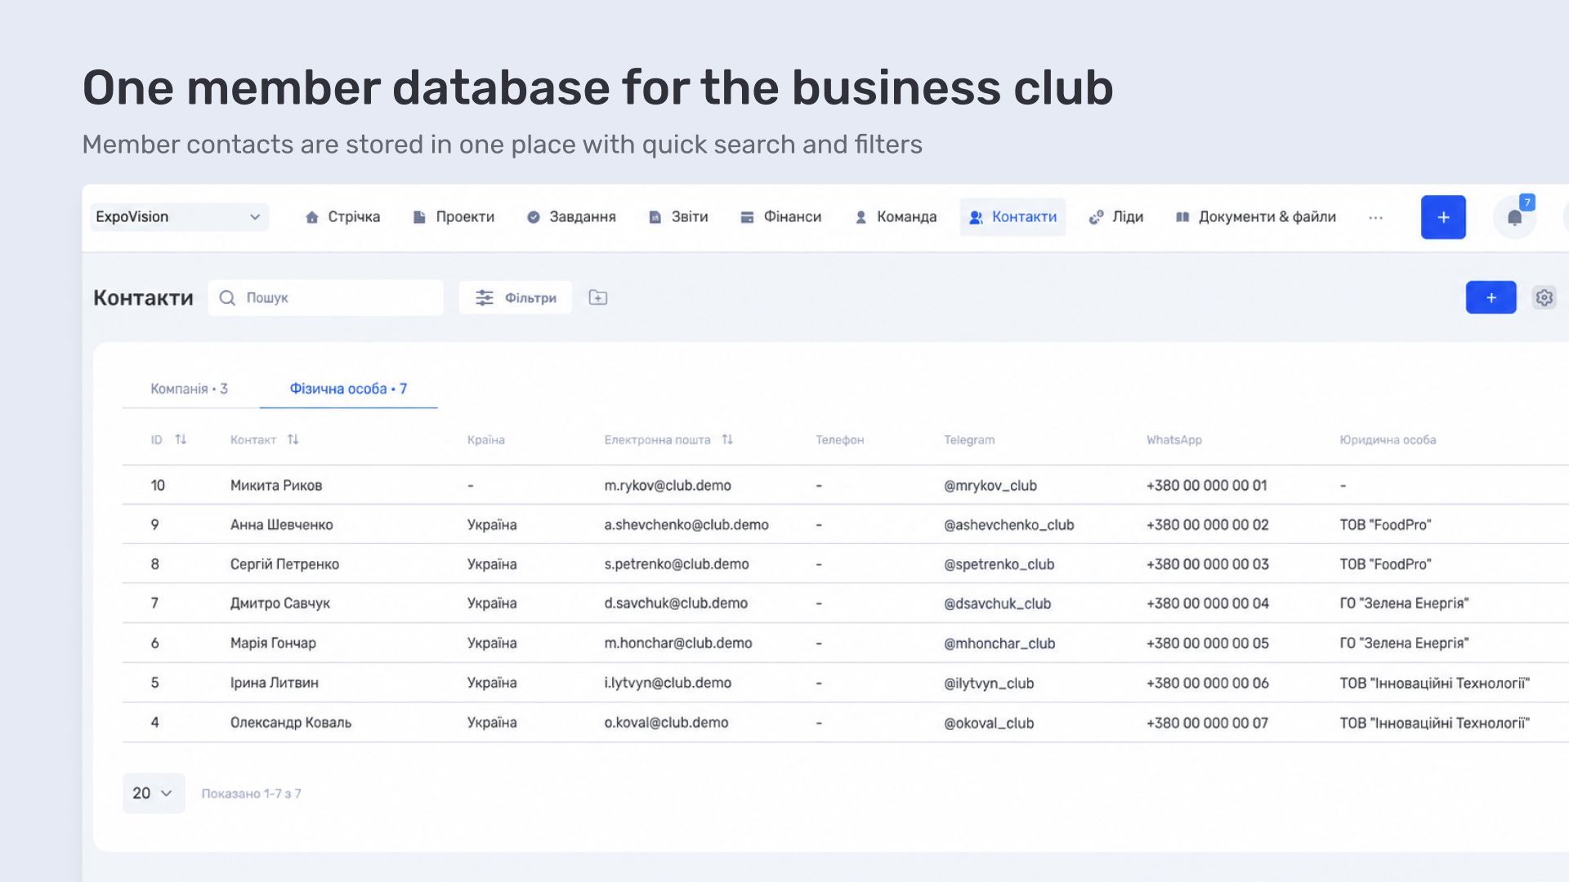1569x882 pixels.
Task: Click Telegram handle @mhonchar_club
Action: point(999,644)
